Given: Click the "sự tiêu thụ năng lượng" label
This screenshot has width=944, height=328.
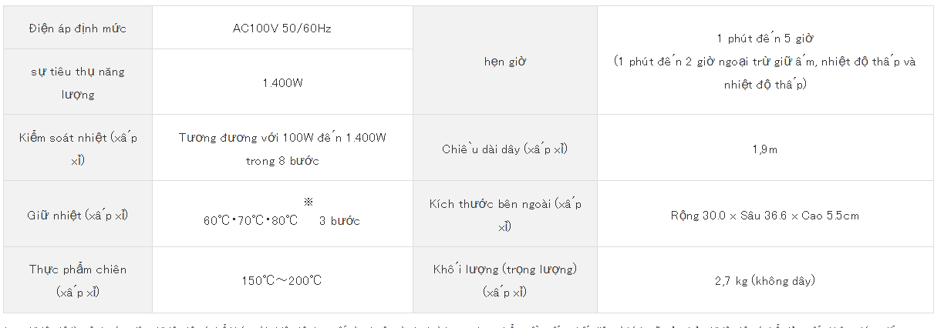Looking at the screenshot, I should [78, 82].
